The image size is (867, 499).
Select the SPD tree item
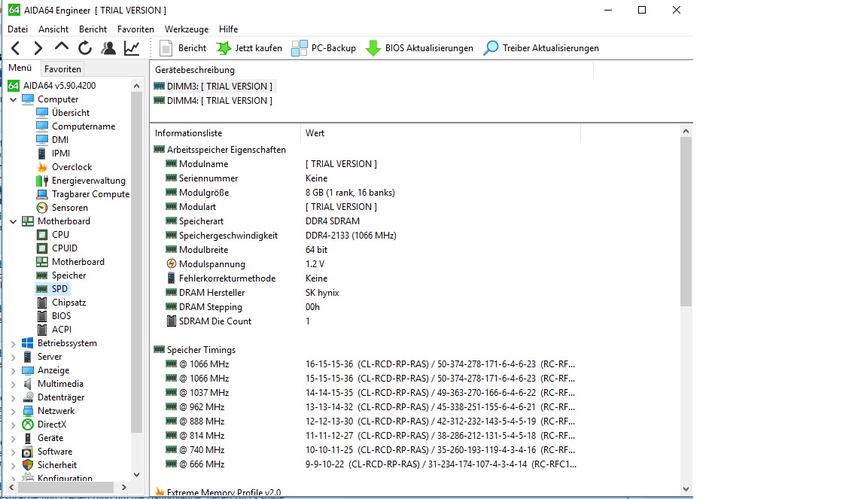click(x=52, y=289)
